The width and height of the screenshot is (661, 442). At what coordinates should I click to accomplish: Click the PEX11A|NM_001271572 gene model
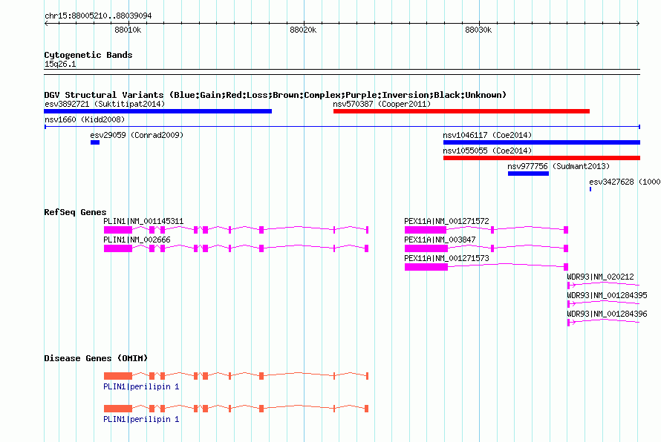coord(486,229)
